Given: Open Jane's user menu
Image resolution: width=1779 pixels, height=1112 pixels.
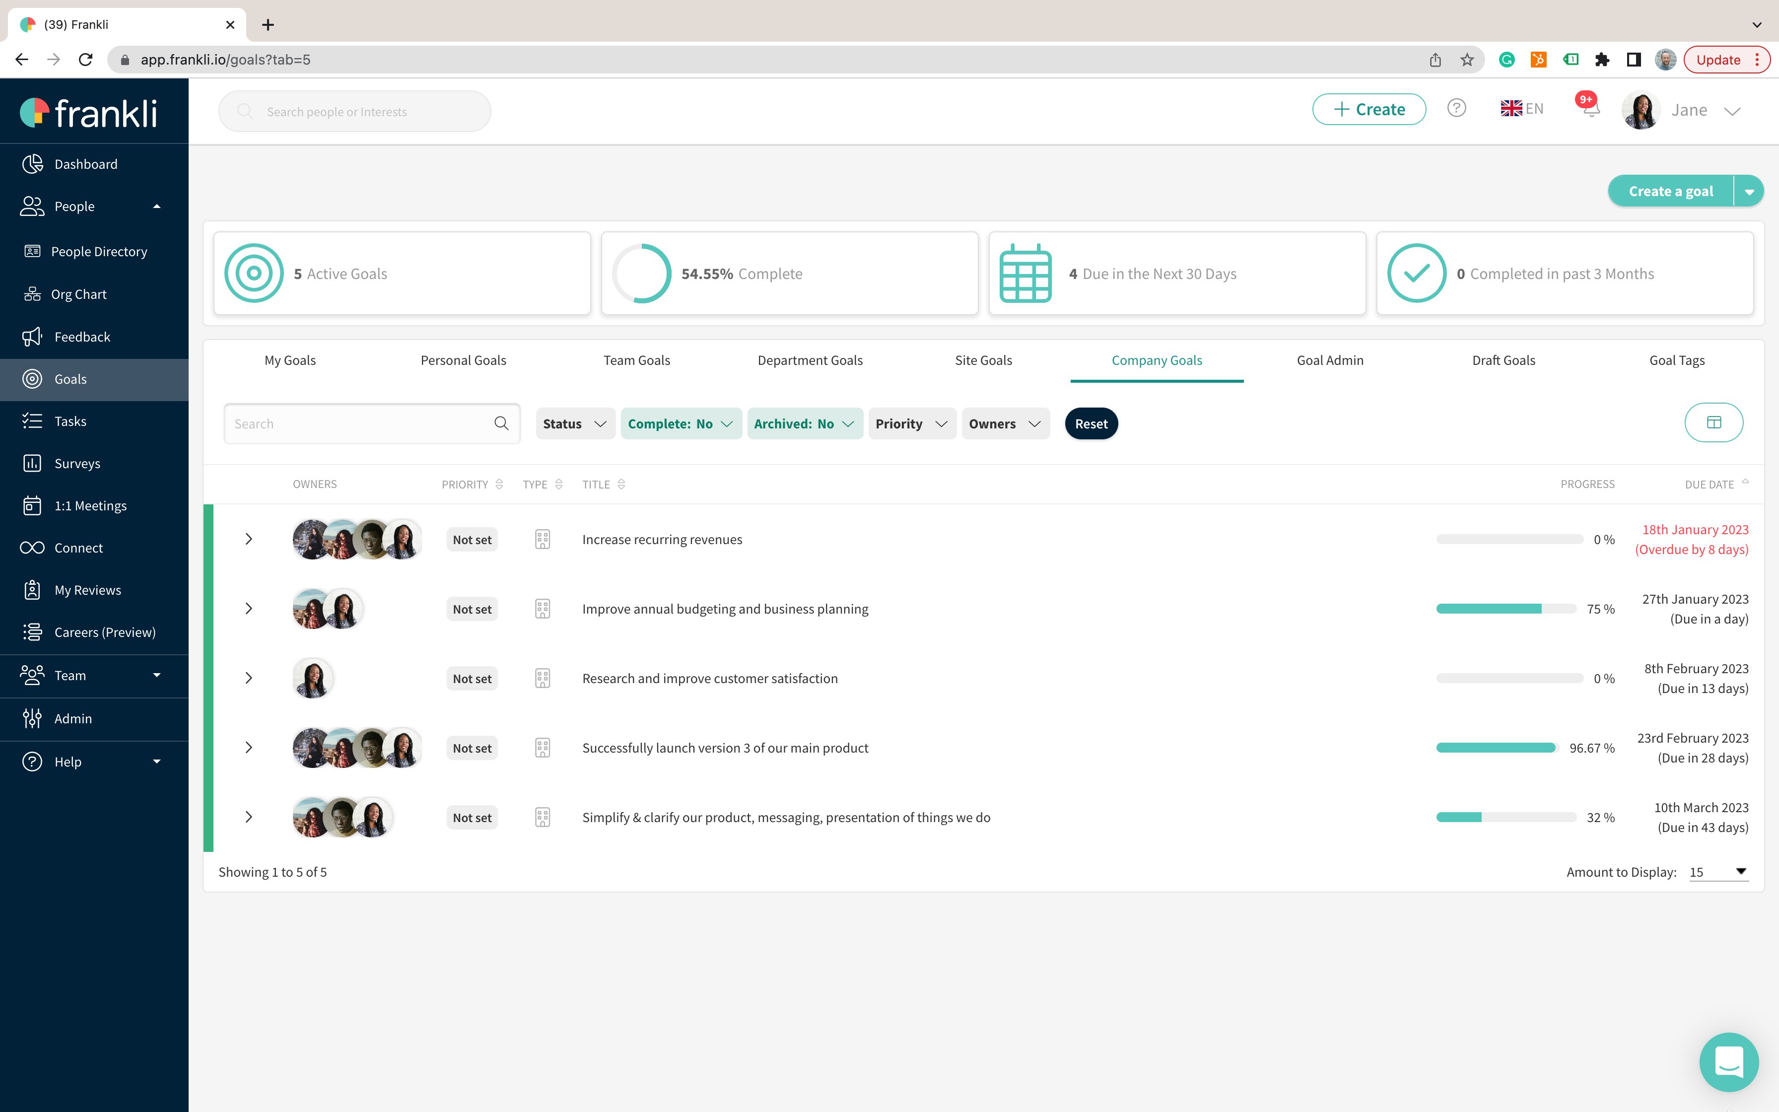Looking at the screenshot, I should (x=1682, y=110).
